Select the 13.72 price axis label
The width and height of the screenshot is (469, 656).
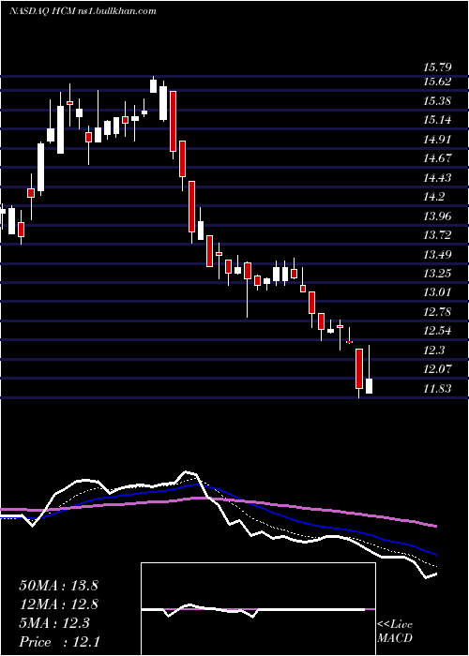coord(437,235)
